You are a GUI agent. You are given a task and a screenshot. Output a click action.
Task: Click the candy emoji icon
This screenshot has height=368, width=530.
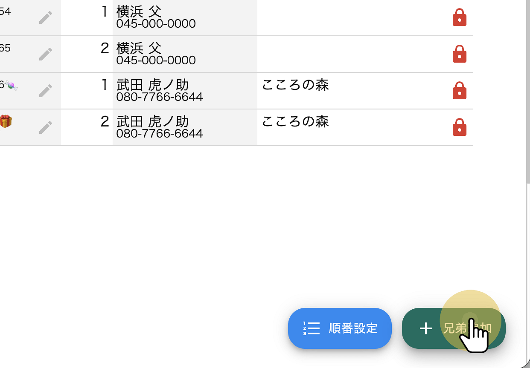click(x=12, y=86)
